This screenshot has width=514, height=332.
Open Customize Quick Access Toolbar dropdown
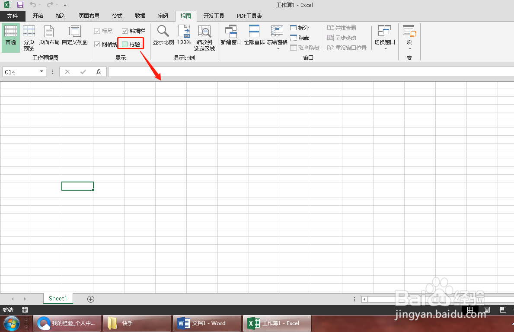(65, 5)
